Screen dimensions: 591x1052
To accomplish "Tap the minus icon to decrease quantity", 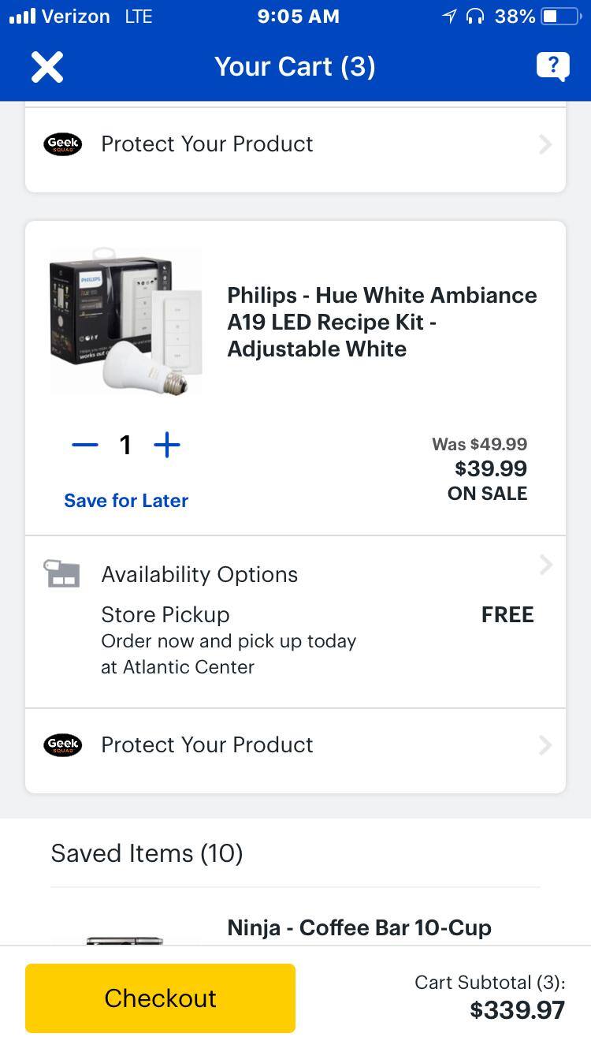I will (85, 445).
